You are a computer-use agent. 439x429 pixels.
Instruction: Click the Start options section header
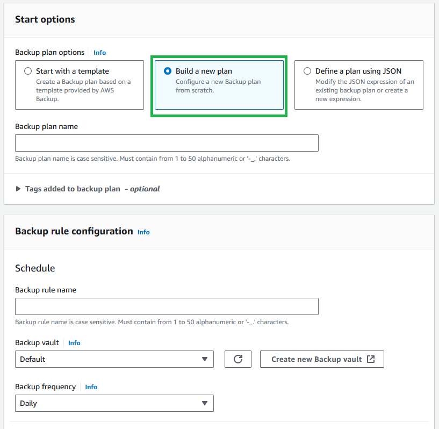(44, 19)
